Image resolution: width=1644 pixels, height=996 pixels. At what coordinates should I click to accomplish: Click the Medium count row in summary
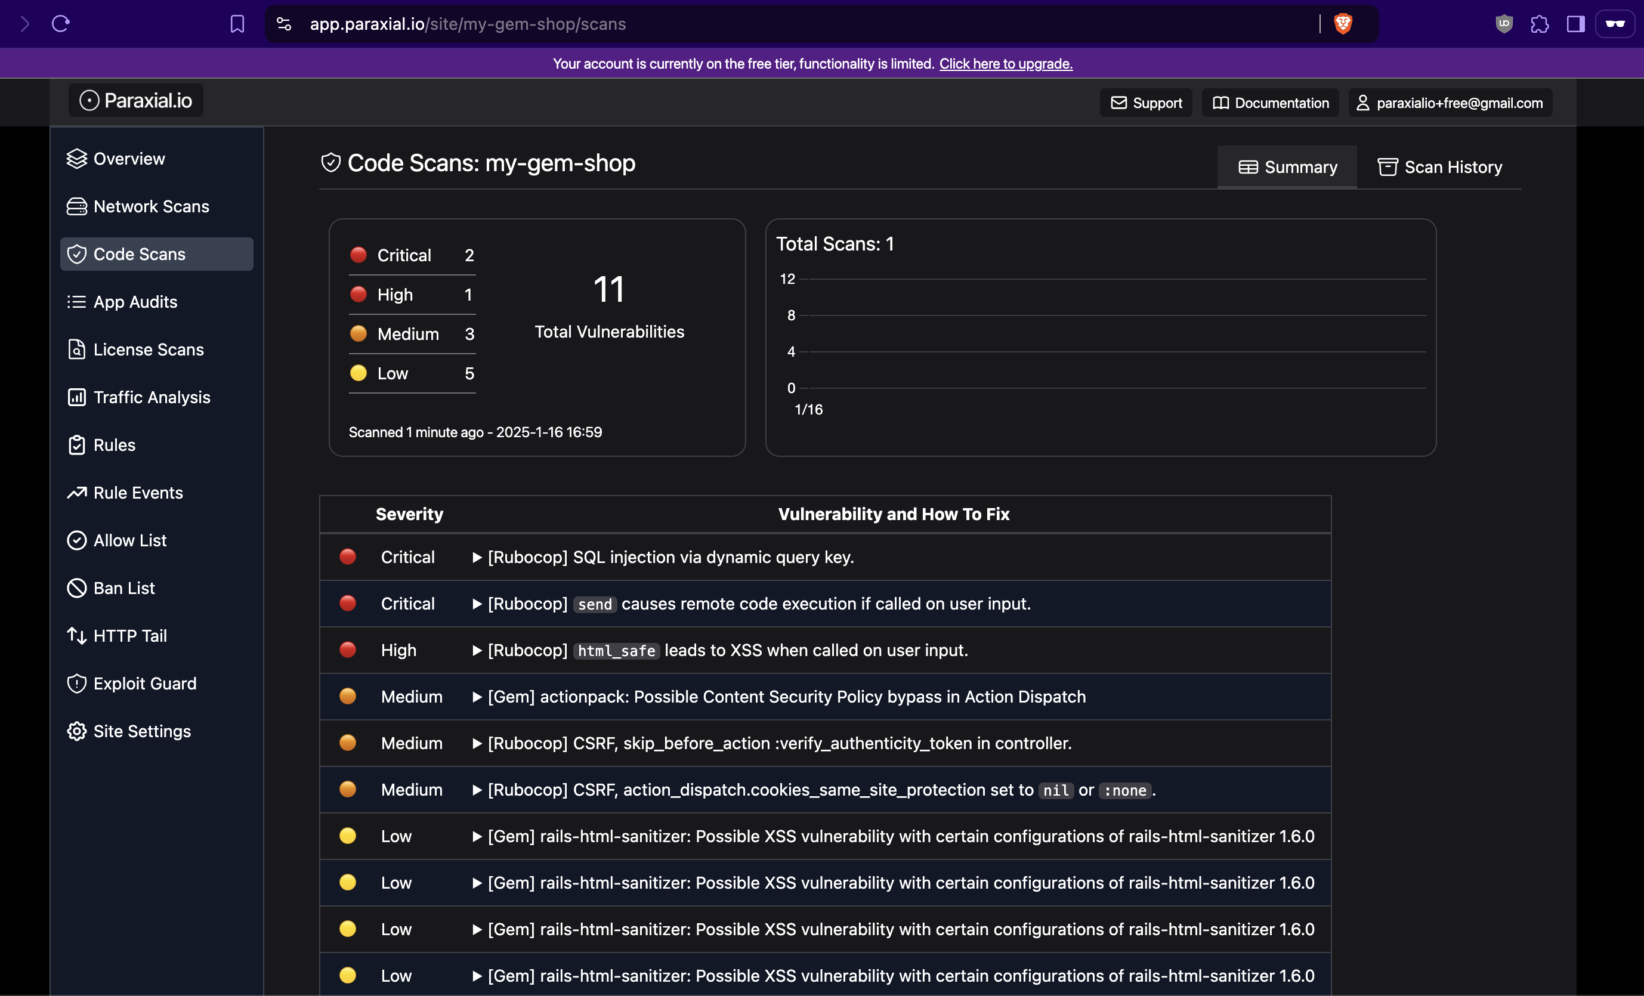tap(412, 334)
